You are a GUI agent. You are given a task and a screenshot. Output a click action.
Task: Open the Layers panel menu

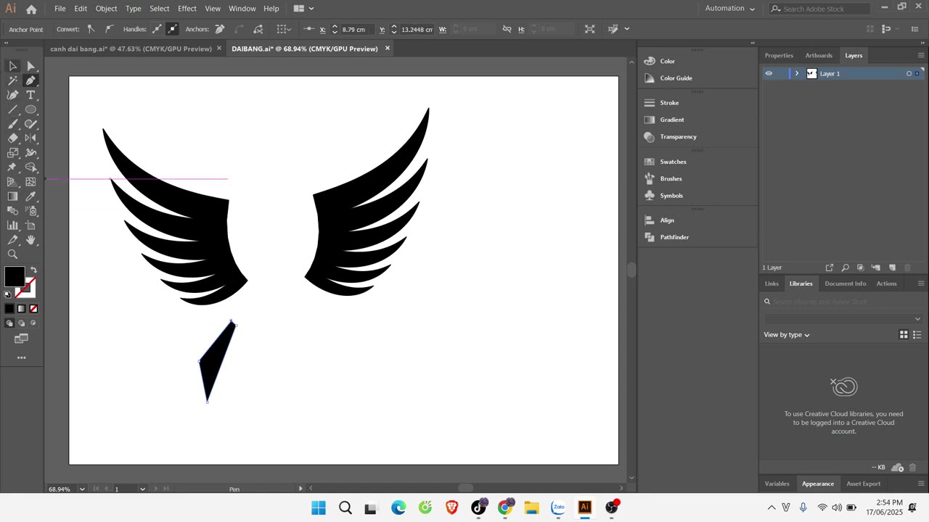tap(921, 55)
